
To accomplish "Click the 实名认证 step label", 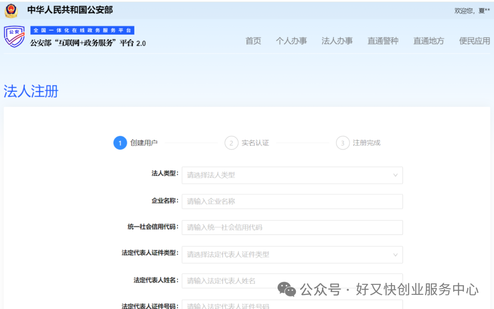I will point(255,143).
